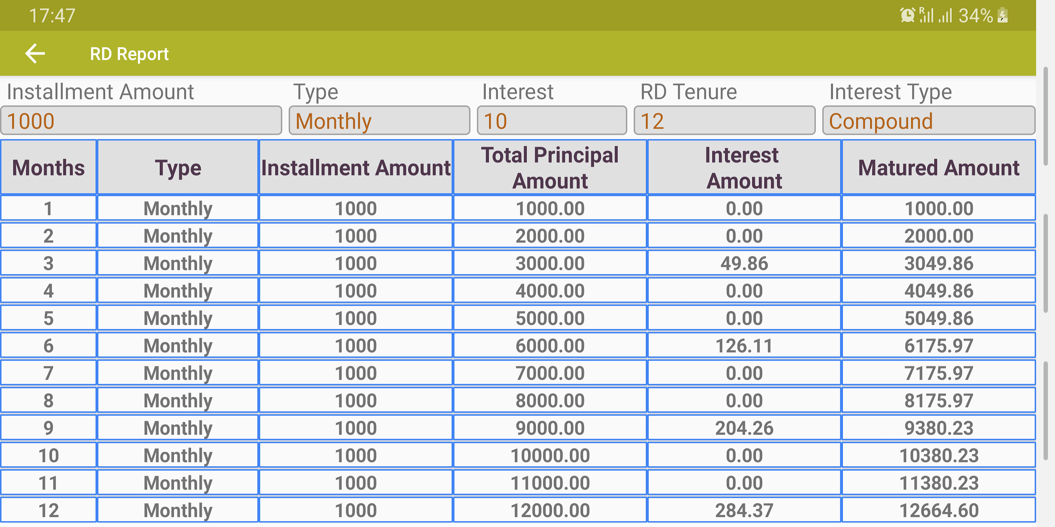This screenshot has height=527, width=1055.
Task: Select the 12000.00 principal cell
Action: coord(550,510)
